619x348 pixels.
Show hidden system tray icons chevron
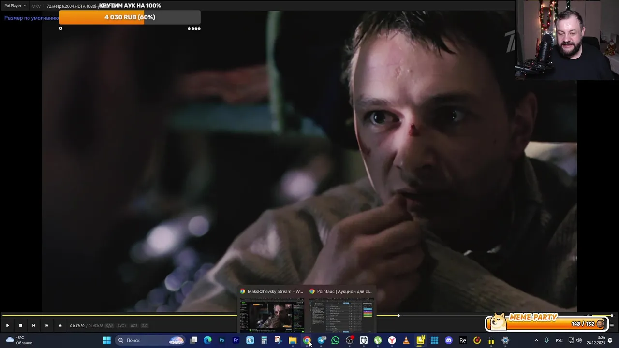(536, 340)
